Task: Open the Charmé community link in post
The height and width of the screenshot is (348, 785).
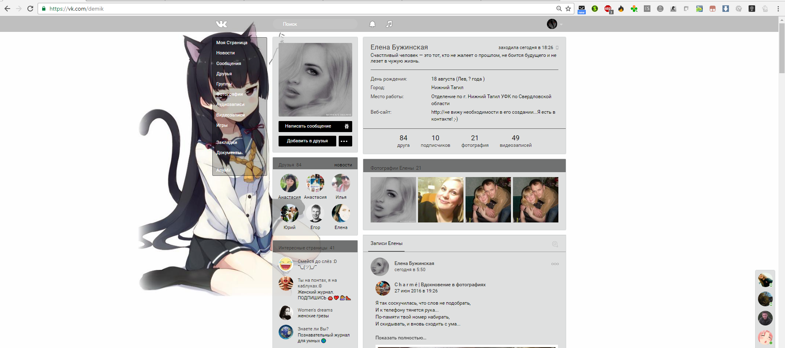Action: tap(440, 285)
